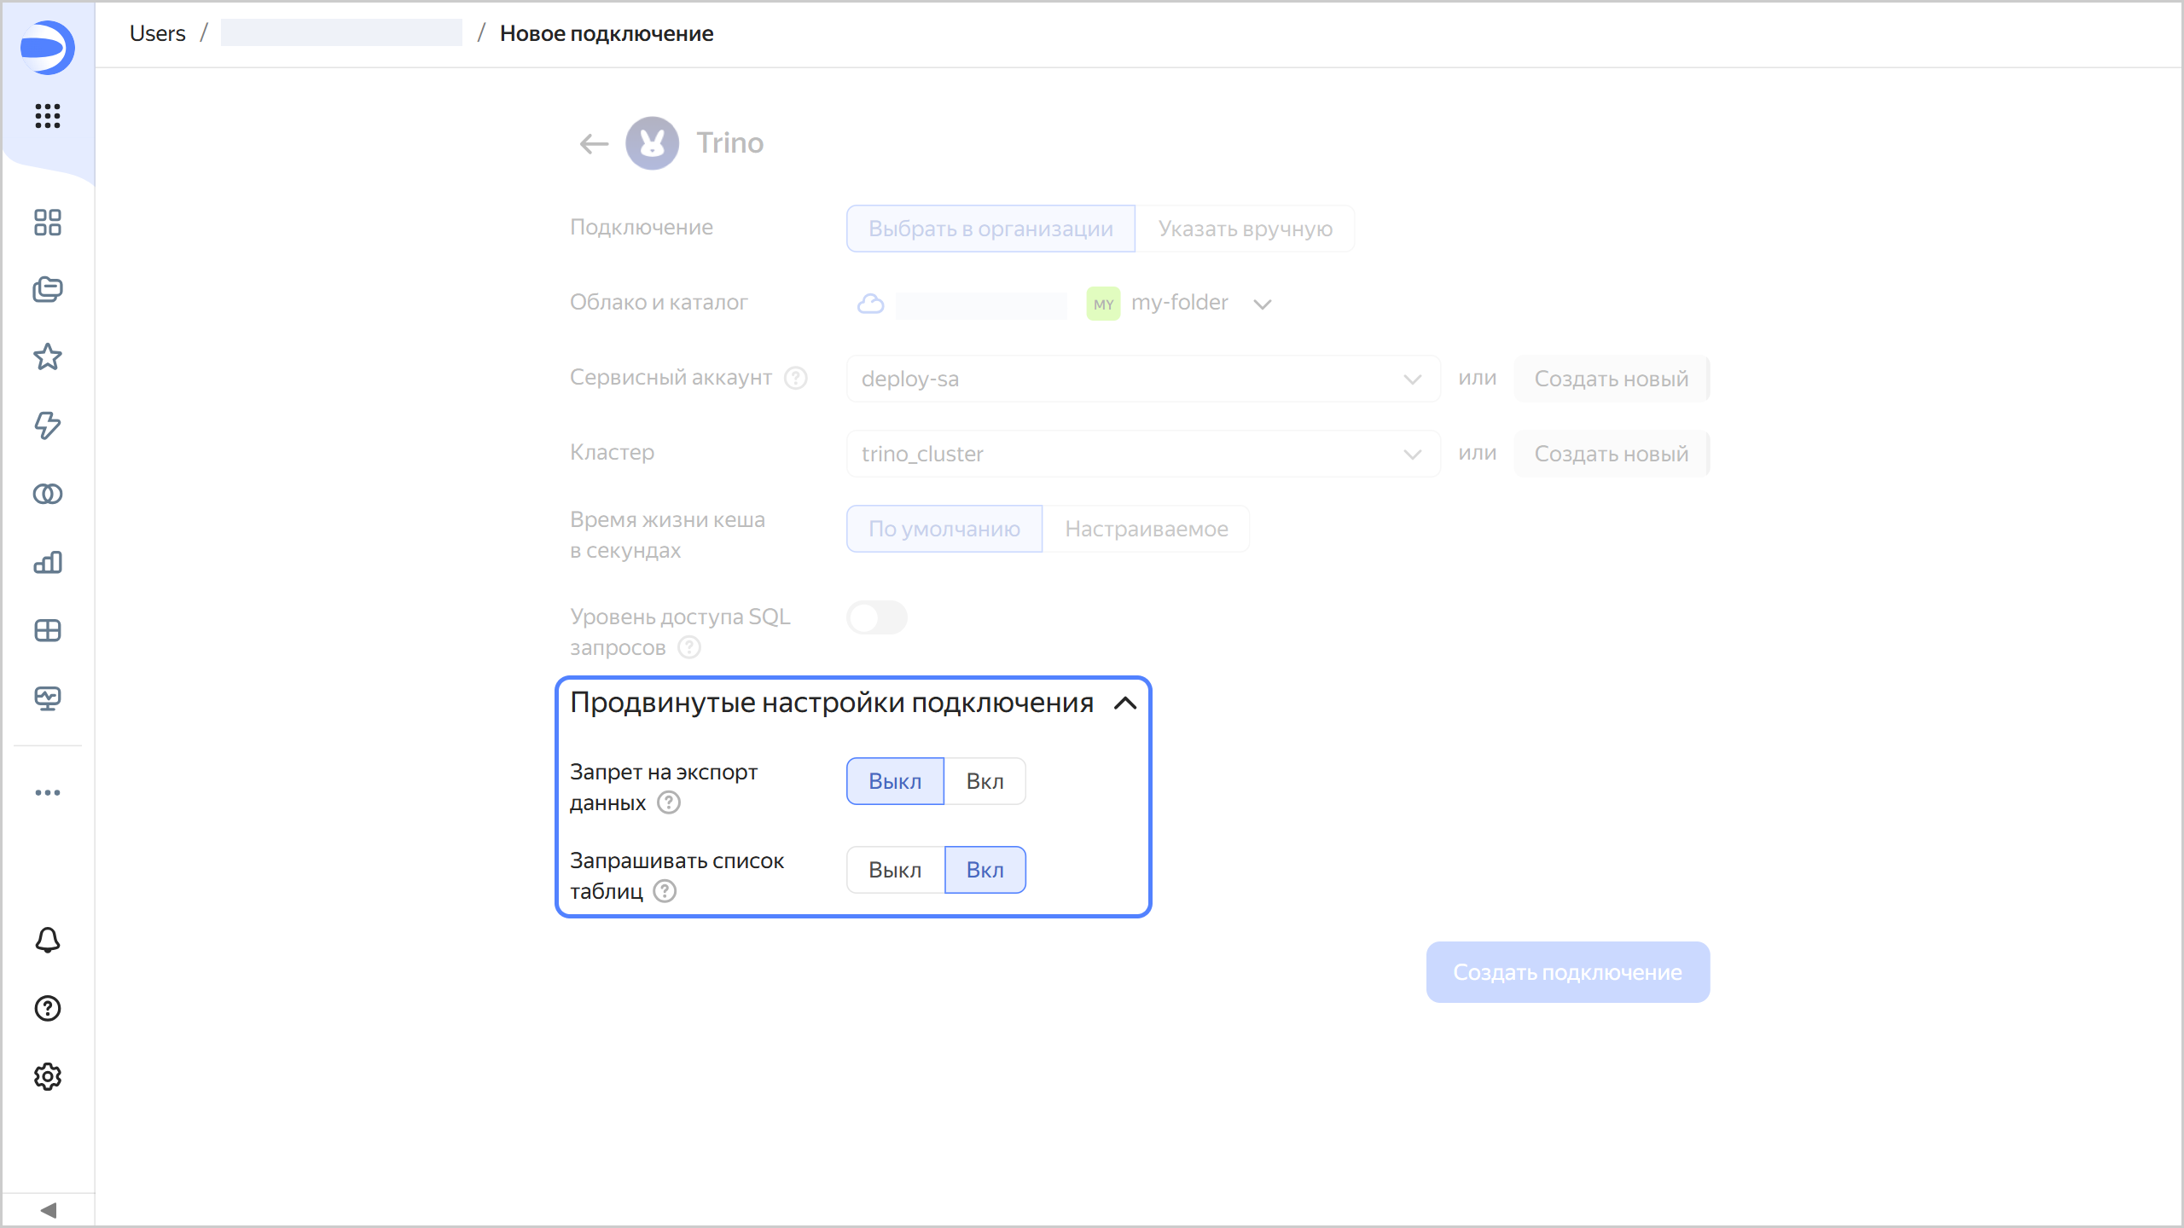Open the all services grid icon
This screenshot has height=1228, width=2184.
48,116
